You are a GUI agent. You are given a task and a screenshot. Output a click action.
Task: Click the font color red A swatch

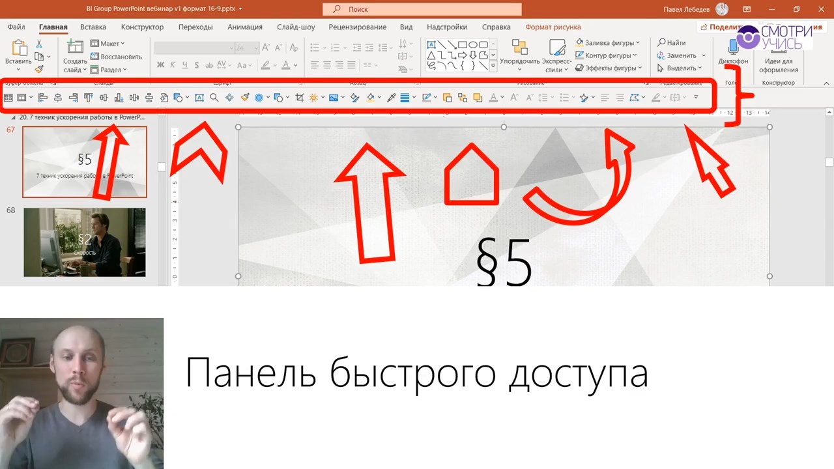point(285,65)
